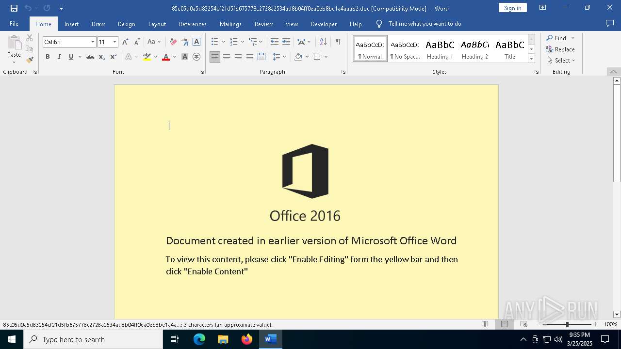This screenshot has height=349, width=621.
Task: Open the Comments pane icon
Action: (x=610, y=23)
